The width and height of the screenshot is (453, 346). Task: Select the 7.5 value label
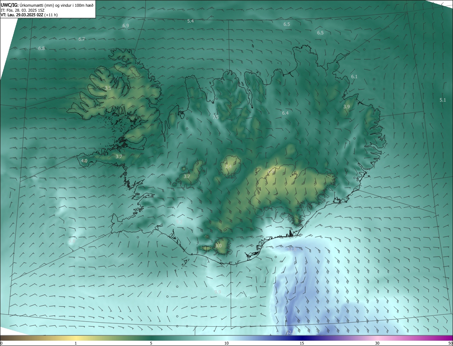pos(216,117)
